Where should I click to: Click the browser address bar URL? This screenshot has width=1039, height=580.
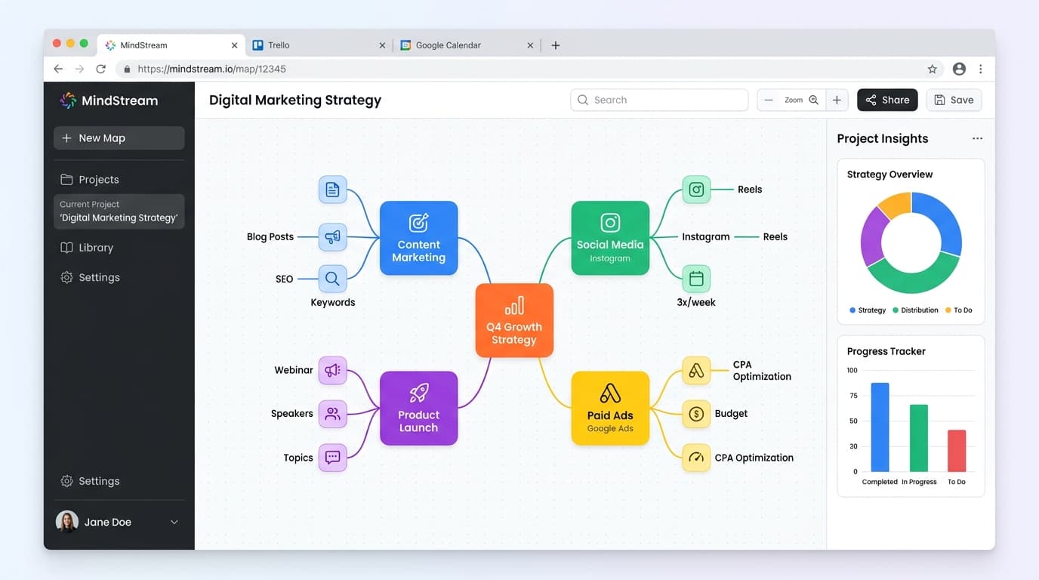pyautogui.click(x=211, y=69)
